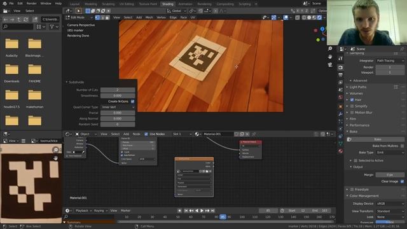407x229 pixels.
Task: Open the World properties tab icon
Action: pyautogui.click(x=341, y=97)
